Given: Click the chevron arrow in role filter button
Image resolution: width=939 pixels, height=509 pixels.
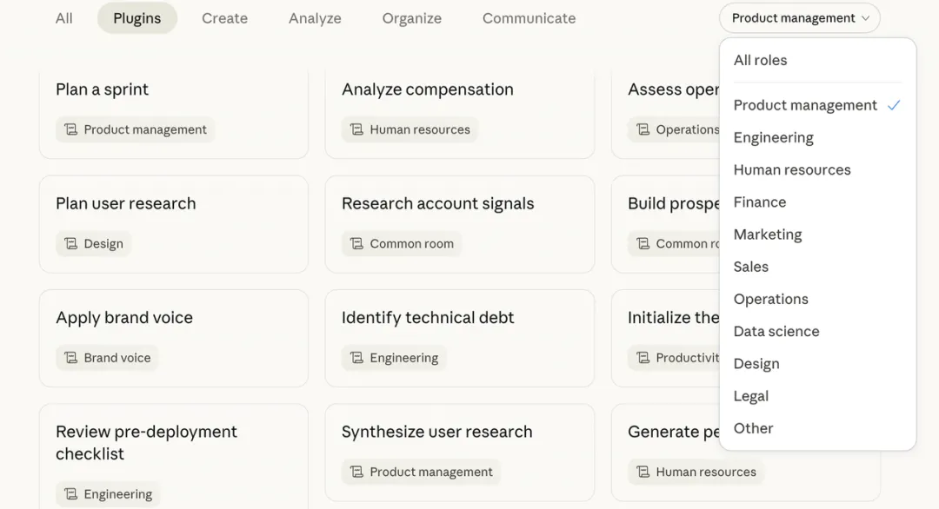Looking at the screenshot, I should (865, 18).
